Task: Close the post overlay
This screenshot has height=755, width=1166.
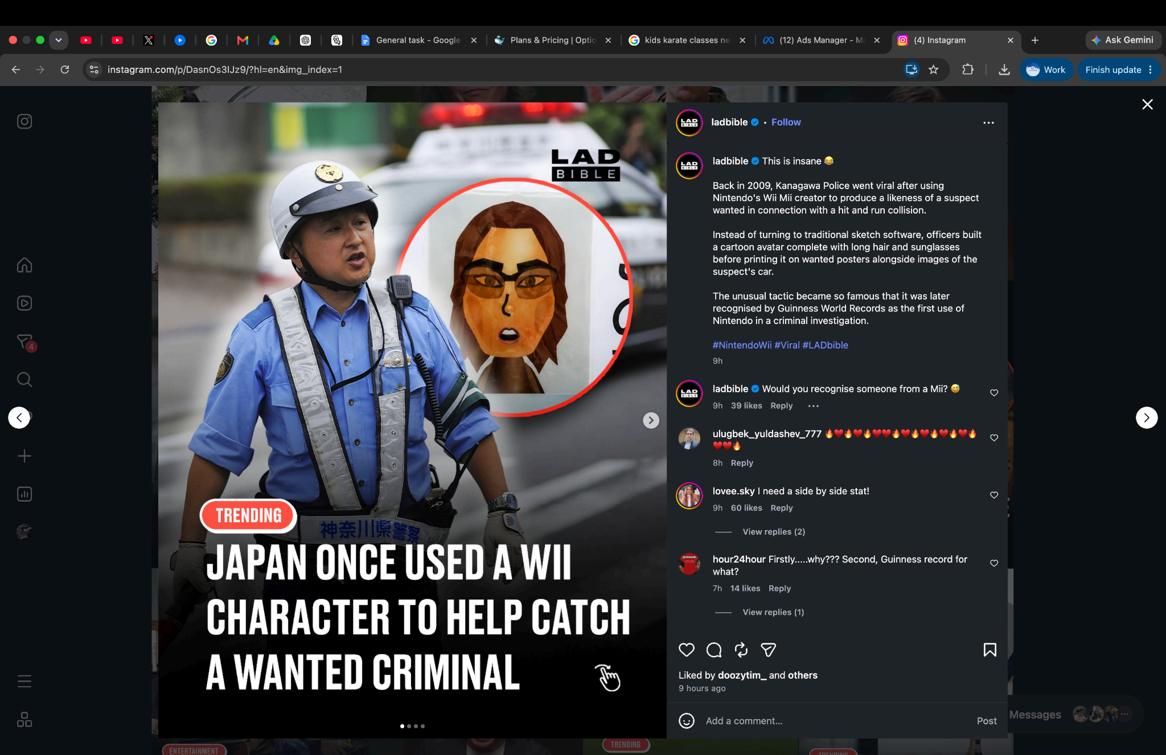Action: (1147, 104)
